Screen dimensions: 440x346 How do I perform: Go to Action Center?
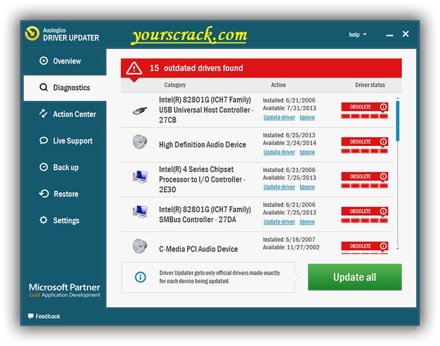(65, 114)
